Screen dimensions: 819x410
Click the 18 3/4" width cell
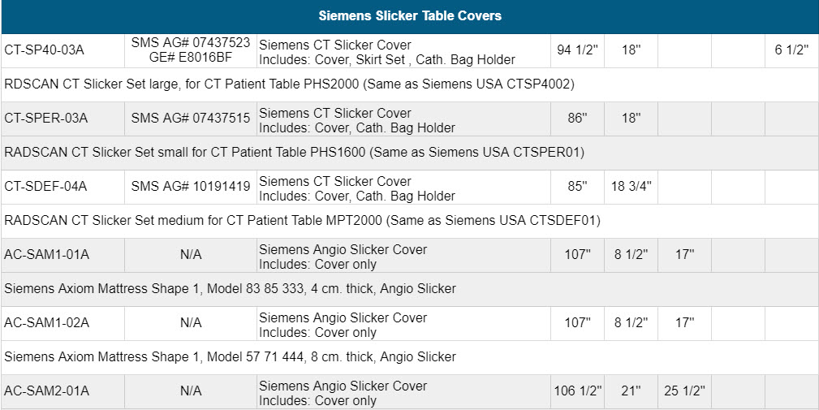pos(631,188)
